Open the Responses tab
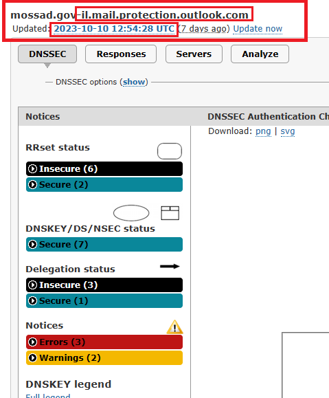This screenshot has width=329, height=398. coord(121,54)
